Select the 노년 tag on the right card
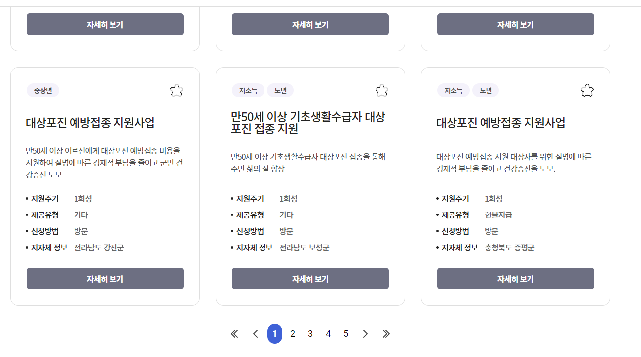The height and width of the screenshot is (357, 641). (x=487, y=90)
